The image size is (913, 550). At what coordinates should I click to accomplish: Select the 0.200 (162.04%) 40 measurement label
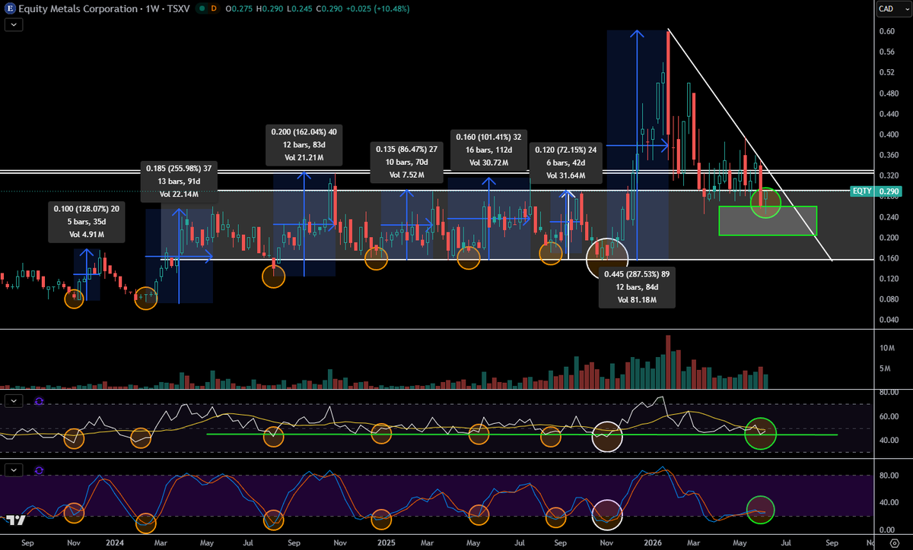coord(304,144)
